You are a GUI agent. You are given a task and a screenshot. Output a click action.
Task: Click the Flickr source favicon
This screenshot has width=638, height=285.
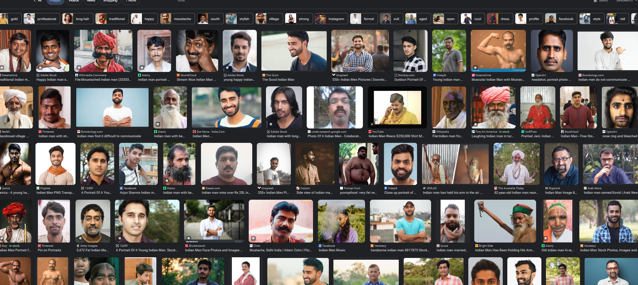point(251,246)
